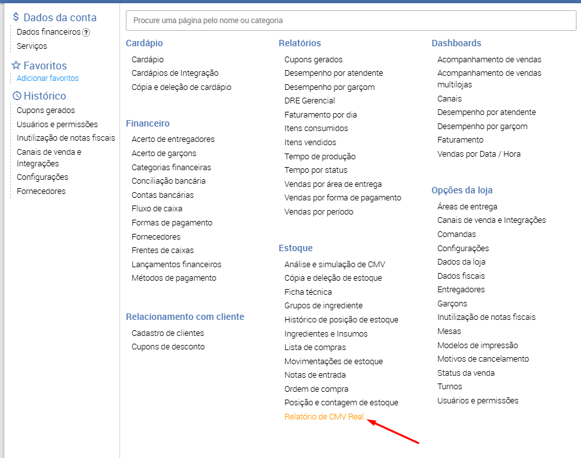Screen dimensions: 581x458
Task: Open Cardápios de Integração page
Action: pos(175,73)
